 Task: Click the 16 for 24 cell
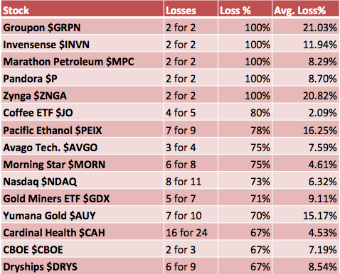pos(191,232)
